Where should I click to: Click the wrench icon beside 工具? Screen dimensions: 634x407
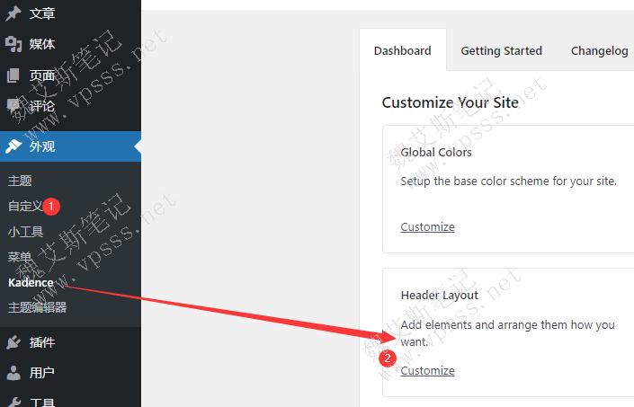pos(13,402)
